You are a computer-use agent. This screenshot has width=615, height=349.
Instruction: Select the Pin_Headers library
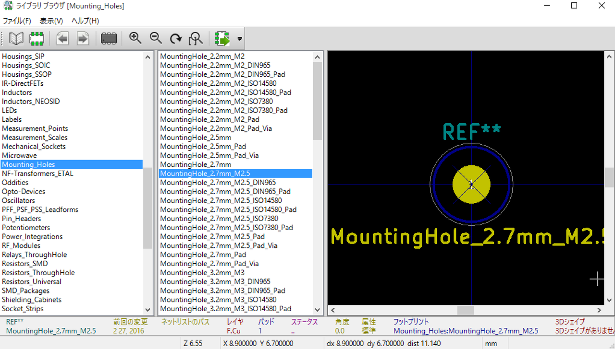tap(22, 219)
